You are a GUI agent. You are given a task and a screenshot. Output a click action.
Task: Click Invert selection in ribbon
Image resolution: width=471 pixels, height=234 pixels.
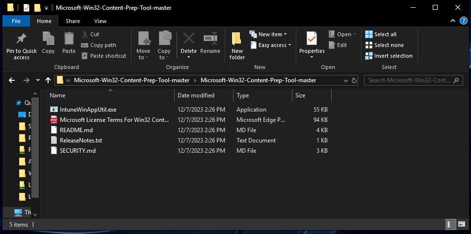389,56
